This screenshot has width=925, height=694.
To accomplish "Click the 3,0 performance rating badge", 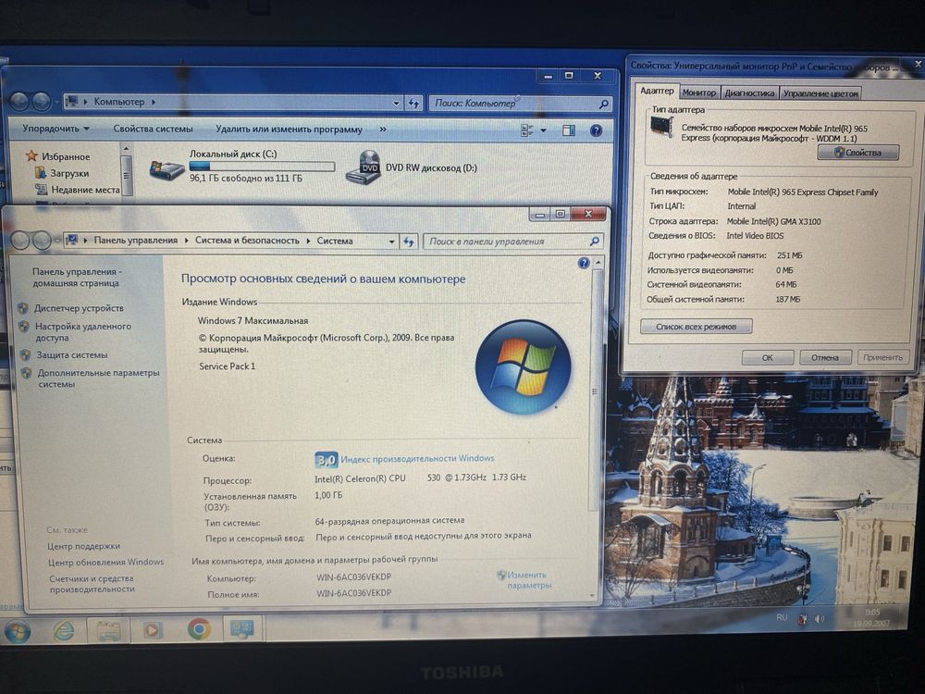I will (x=327, y=459).
